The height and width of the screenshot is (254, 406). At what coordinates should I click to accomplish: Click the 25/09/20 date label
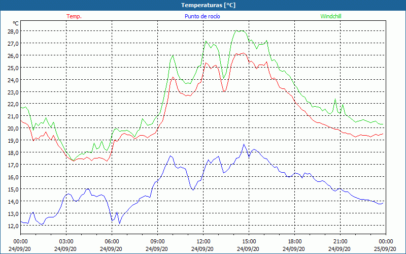click(385, 249)
